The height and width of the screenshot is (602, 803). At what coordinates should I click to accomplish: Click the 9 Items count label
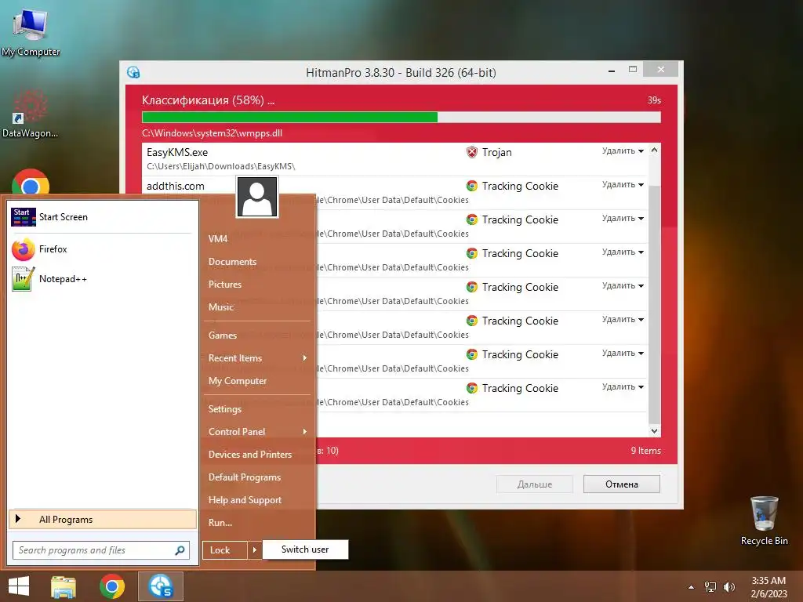(x=646, y=451)
